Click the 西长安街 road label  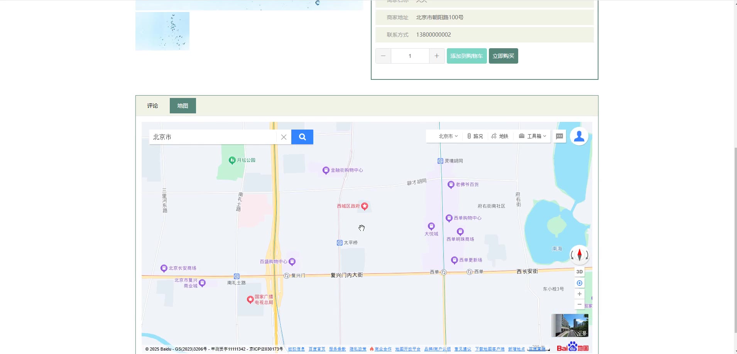527,271
